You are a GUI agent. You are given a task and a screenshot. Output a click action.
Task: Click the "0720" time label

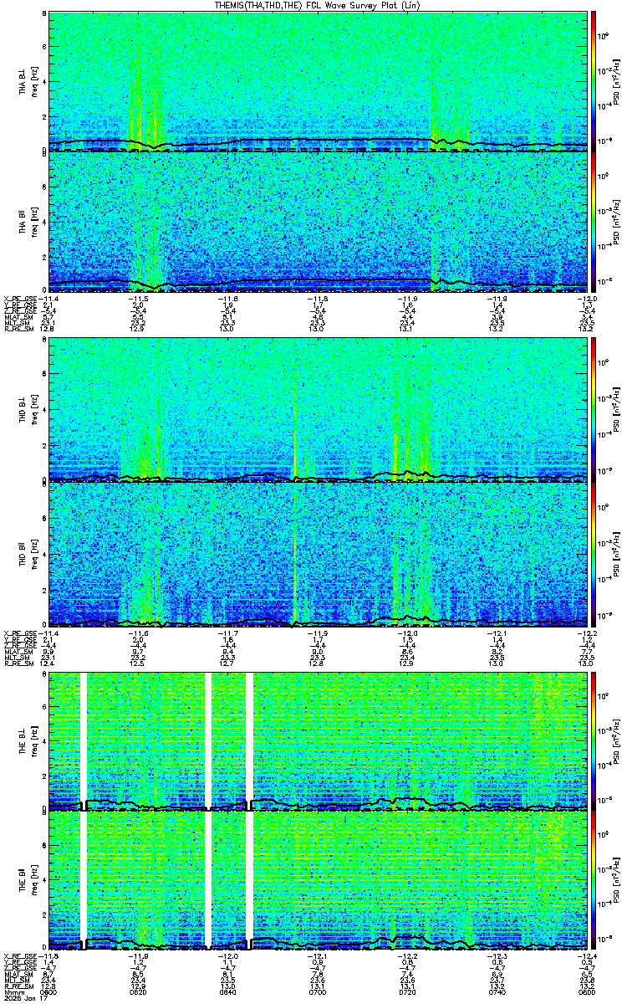(x=408, y=991)
